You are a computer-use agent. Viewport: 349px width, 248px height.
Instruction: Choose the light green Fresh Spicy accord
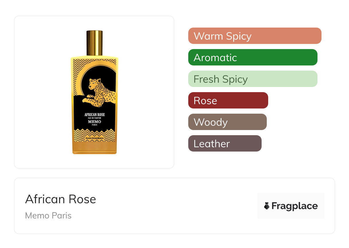click(252, 79)
